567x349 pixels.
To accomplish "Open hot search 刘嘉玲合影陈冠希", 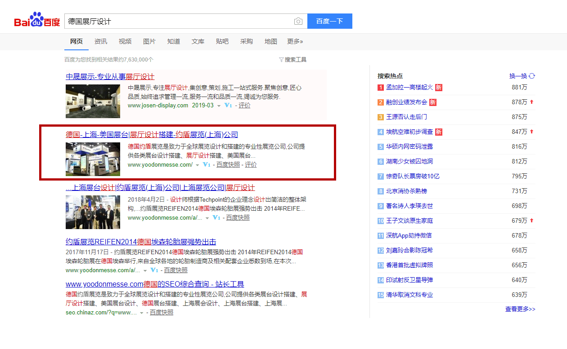I will coord(409,251).
